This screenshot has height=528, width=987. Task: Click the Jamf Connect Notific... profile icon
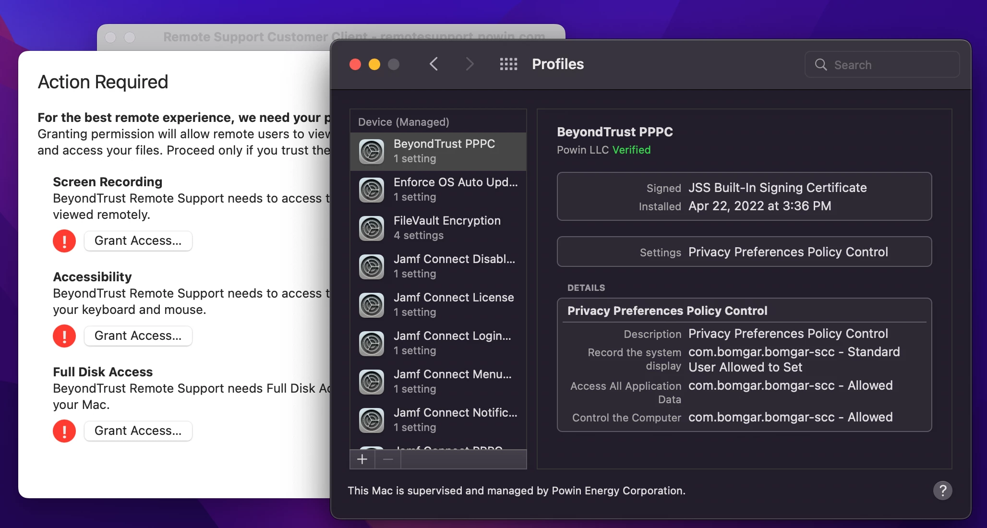click(x=372, y=420)
